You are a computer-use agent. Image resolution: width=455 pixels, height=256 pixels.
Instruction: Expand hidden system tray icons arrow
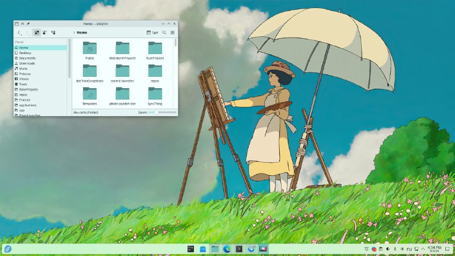pos(423,249)
